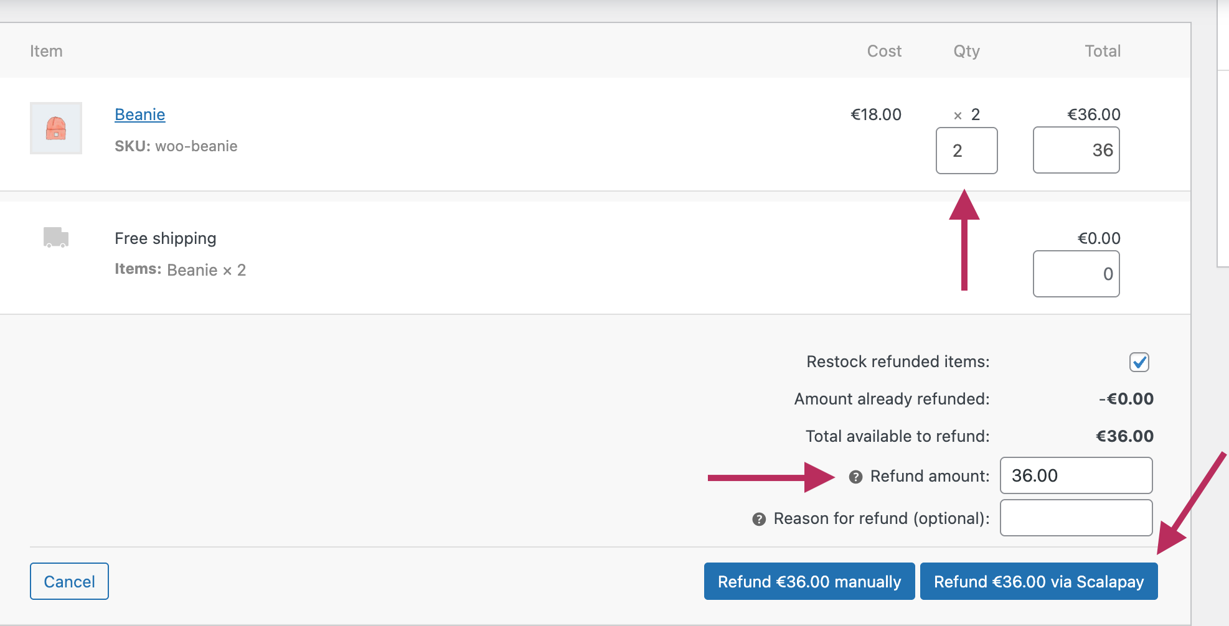The image size is (1229, 626).
Task: Click the Total column header
Action: click(x=1103, y=51)
